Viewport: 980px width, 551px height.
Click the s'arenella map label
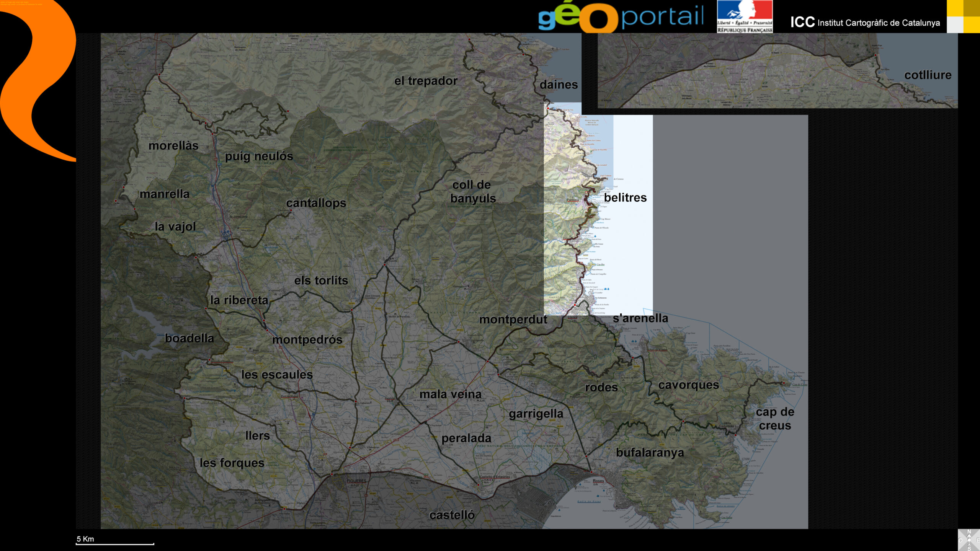[x=640, y=318]
